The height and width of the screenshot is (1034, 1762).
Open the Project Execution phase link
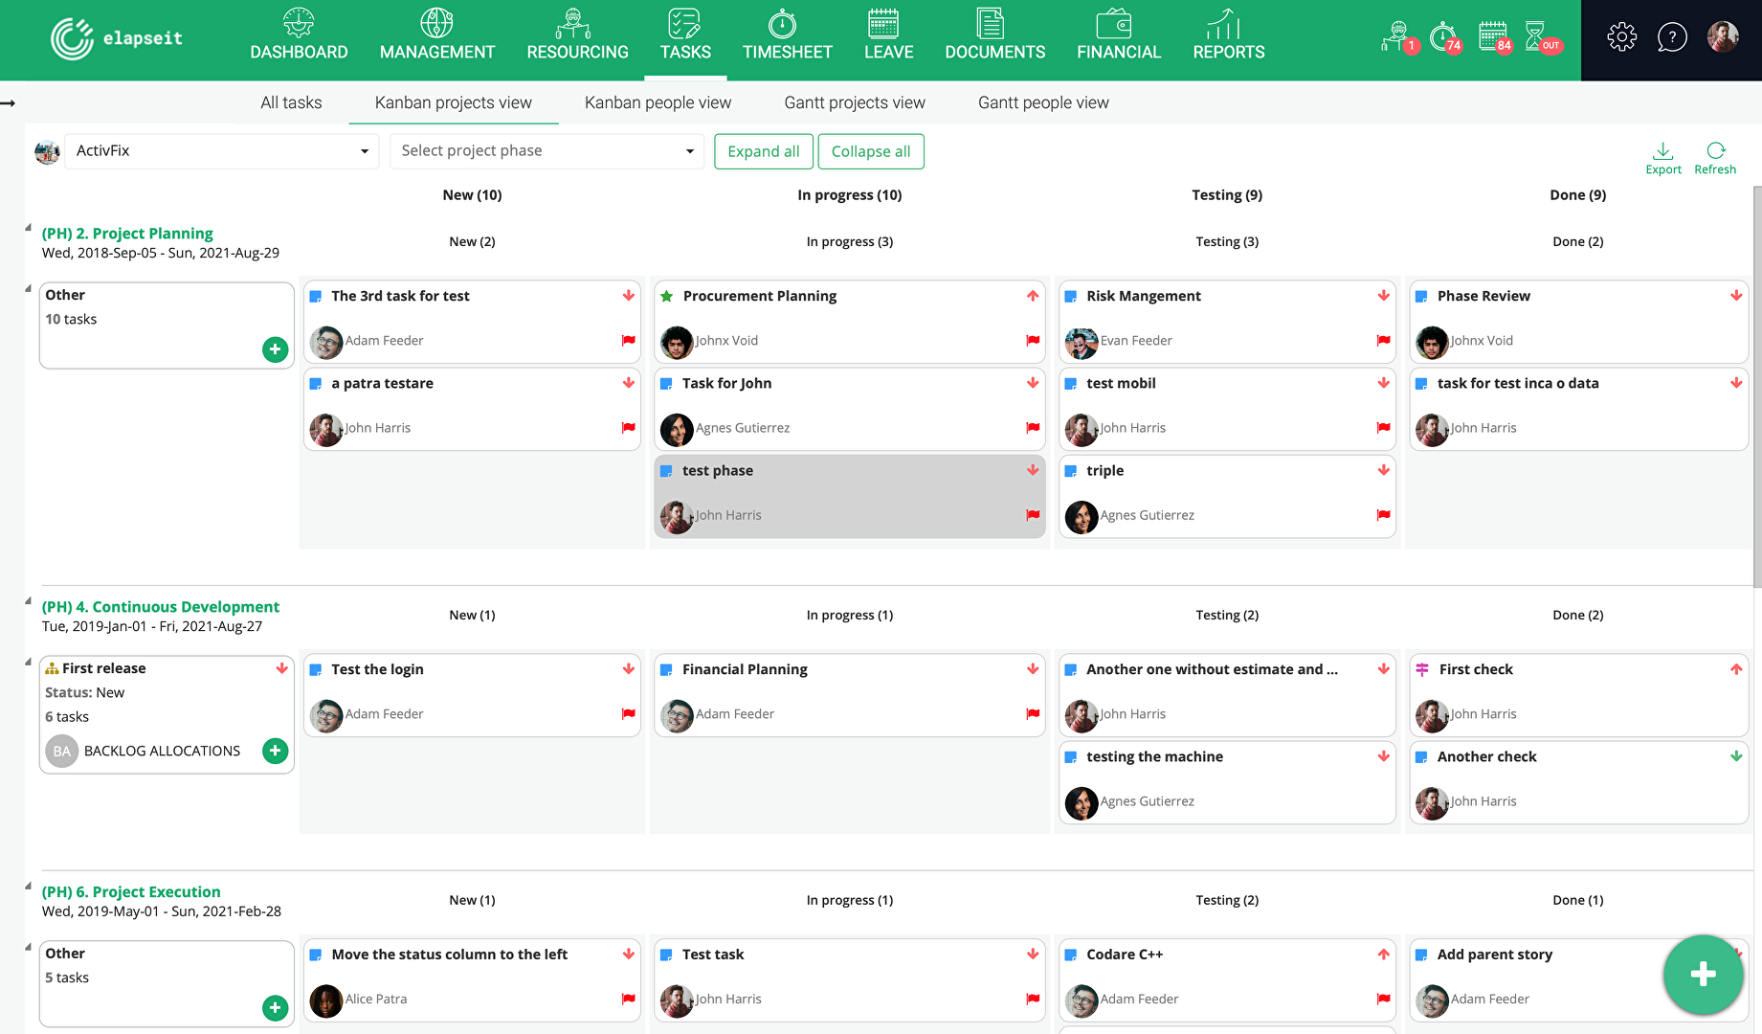pyautogui.click(x=130, y=891)
